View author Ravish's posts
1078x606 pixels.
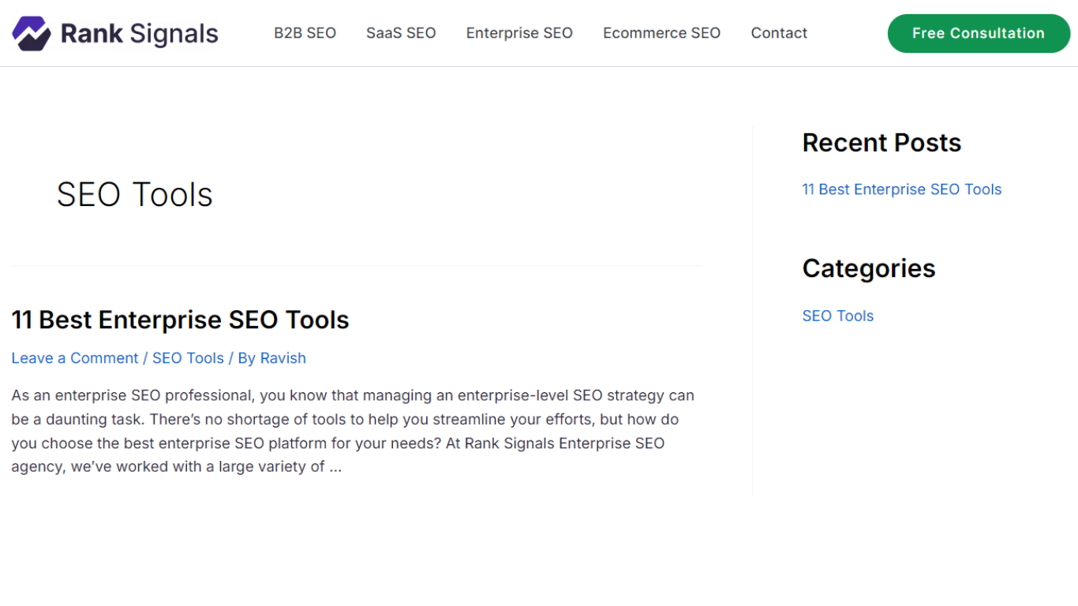(283, 358)
